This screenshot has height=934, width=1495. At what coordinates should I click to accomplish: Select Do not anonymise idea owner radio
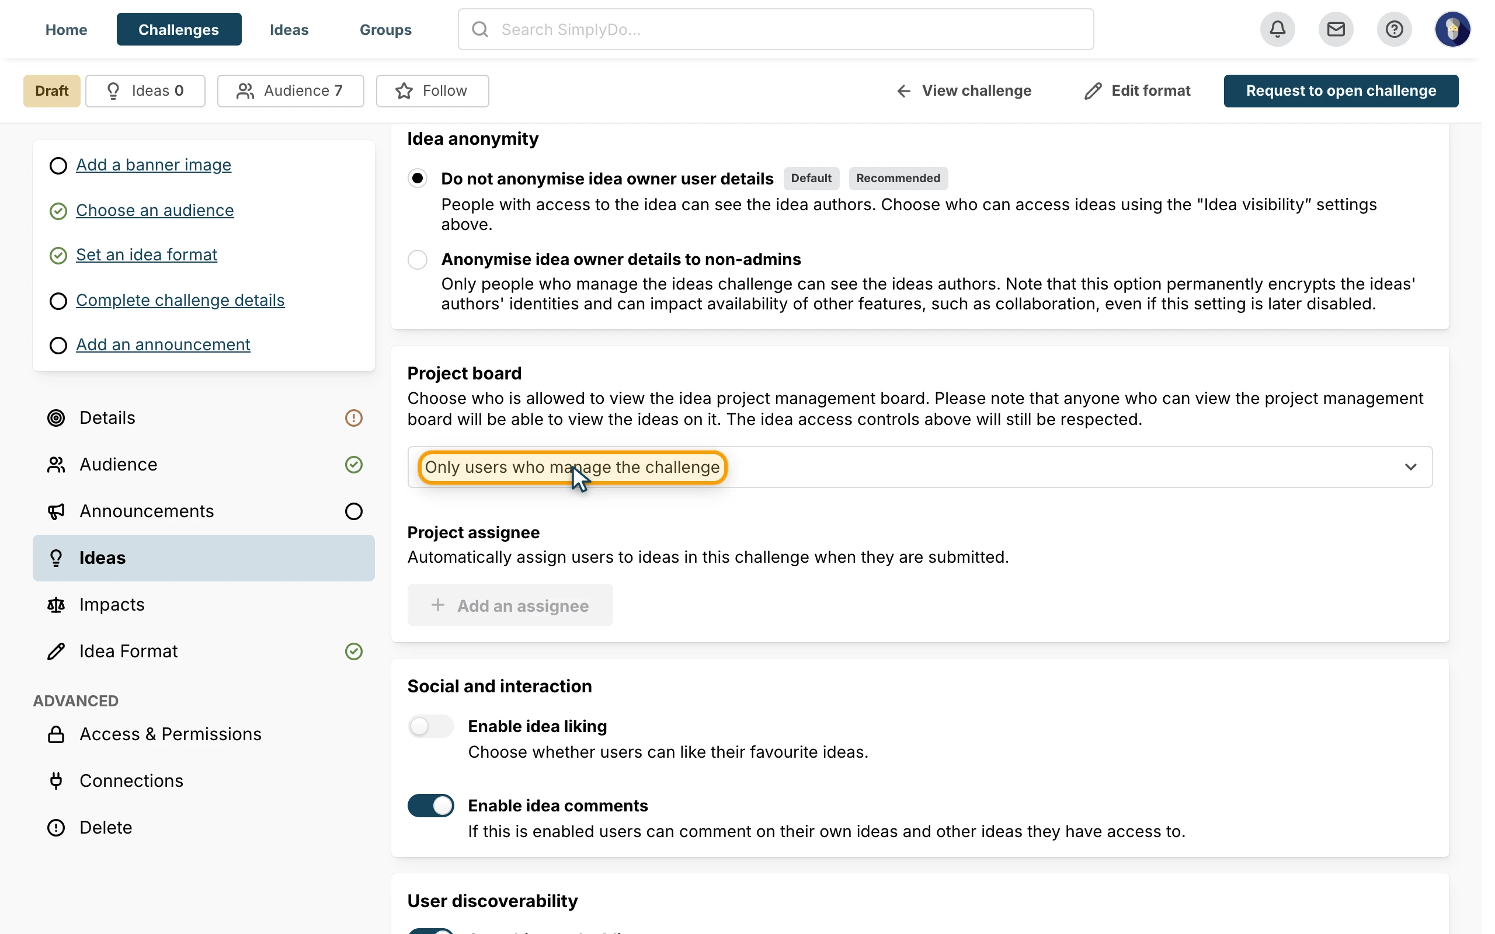tap(418, 179)
